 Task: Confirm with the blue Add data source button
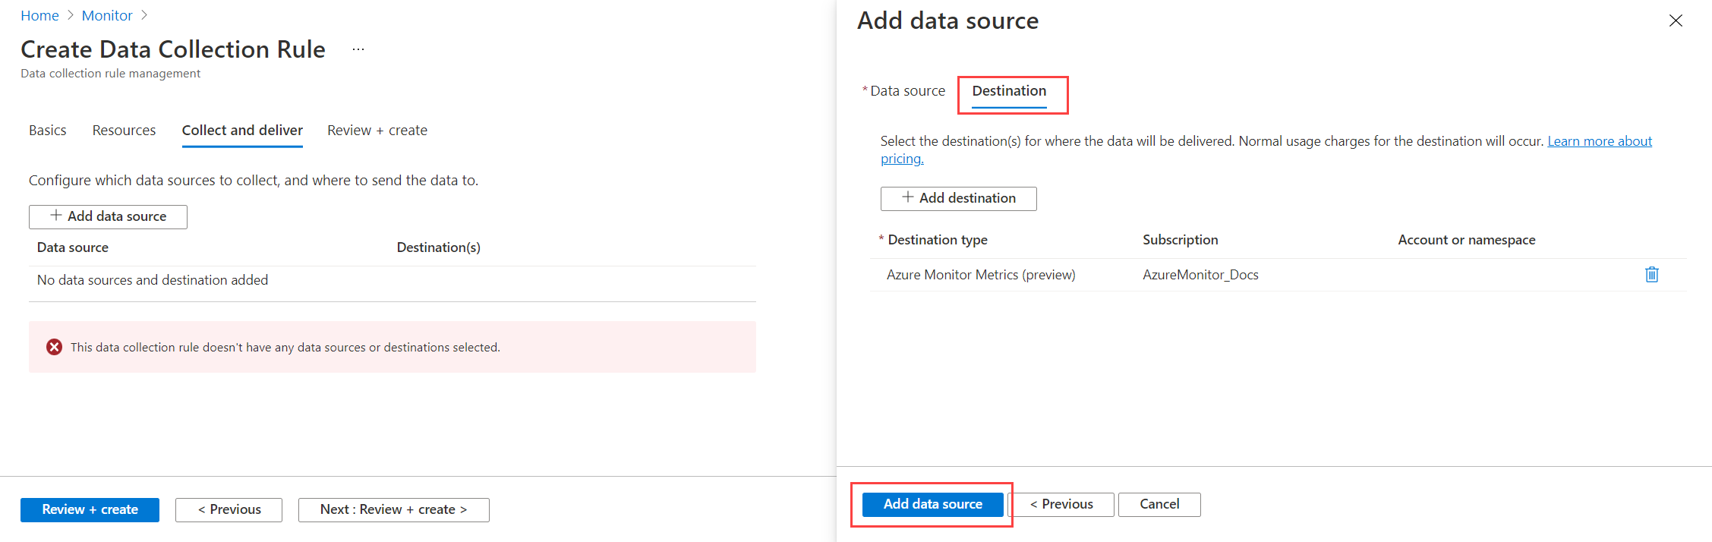[x=932, y=504]
